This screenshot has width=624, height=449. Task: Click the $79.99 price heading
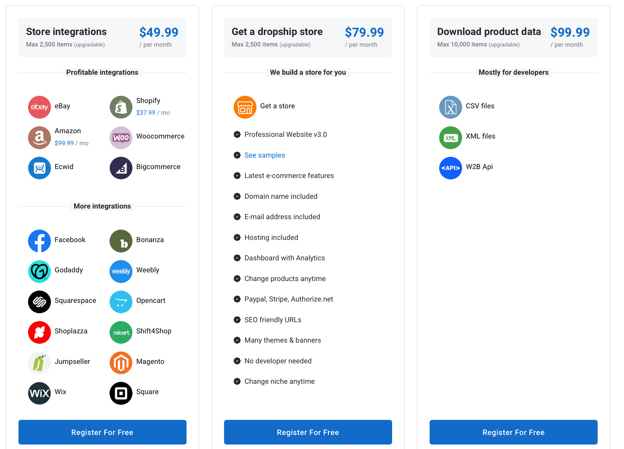tap(364, 32)
